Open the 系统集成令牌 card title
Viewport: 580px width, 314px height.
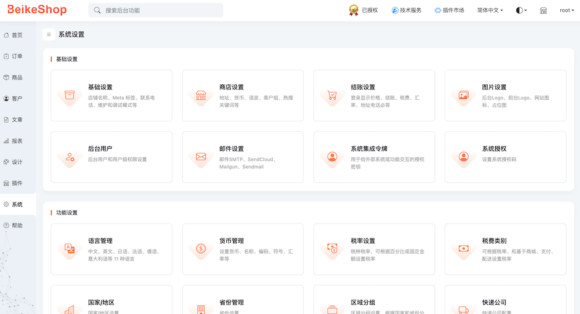coord(369,149)
